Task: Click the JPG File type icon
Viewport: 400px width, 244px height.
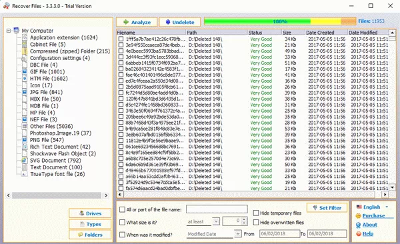Action: 25,92
